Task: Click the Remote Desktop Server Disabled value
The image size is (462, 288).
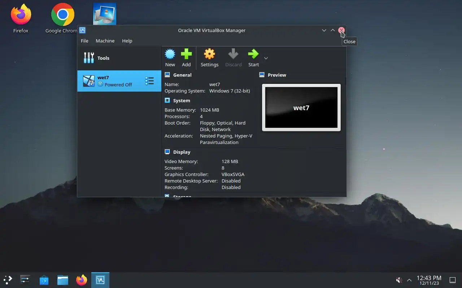Action: 231,181
